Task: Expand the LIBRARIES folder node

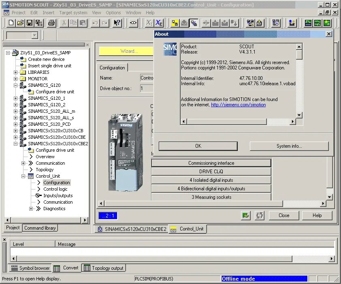Action: [x=16, y=72]
